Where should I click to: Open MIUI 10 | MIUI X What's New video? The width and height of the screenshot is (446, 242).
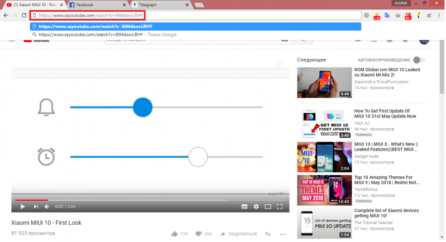[386, 147]
